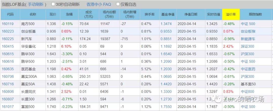Sort by the 场内新增 column header
273x111 pixels.
130,14
